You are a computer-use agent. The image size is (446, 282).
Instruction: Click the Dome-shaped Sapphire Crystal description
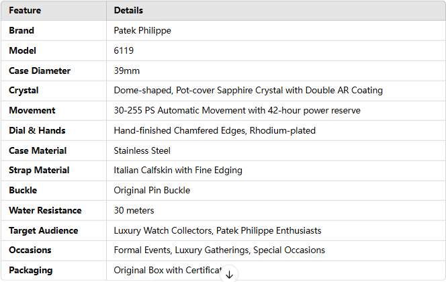pyautogui.click(x=249, y=91)
